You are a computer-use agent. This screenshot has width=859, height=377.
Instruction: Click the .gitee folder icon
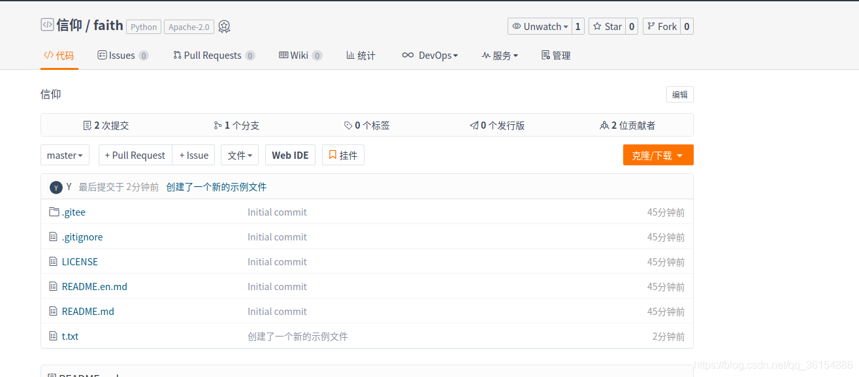(54, 212)
